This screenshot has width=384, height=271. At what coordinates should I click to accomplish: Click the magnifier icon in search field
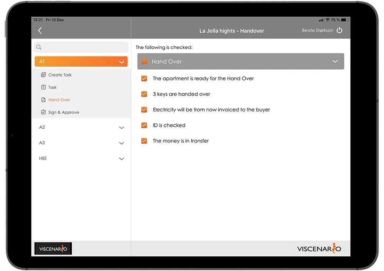[39, 47]
